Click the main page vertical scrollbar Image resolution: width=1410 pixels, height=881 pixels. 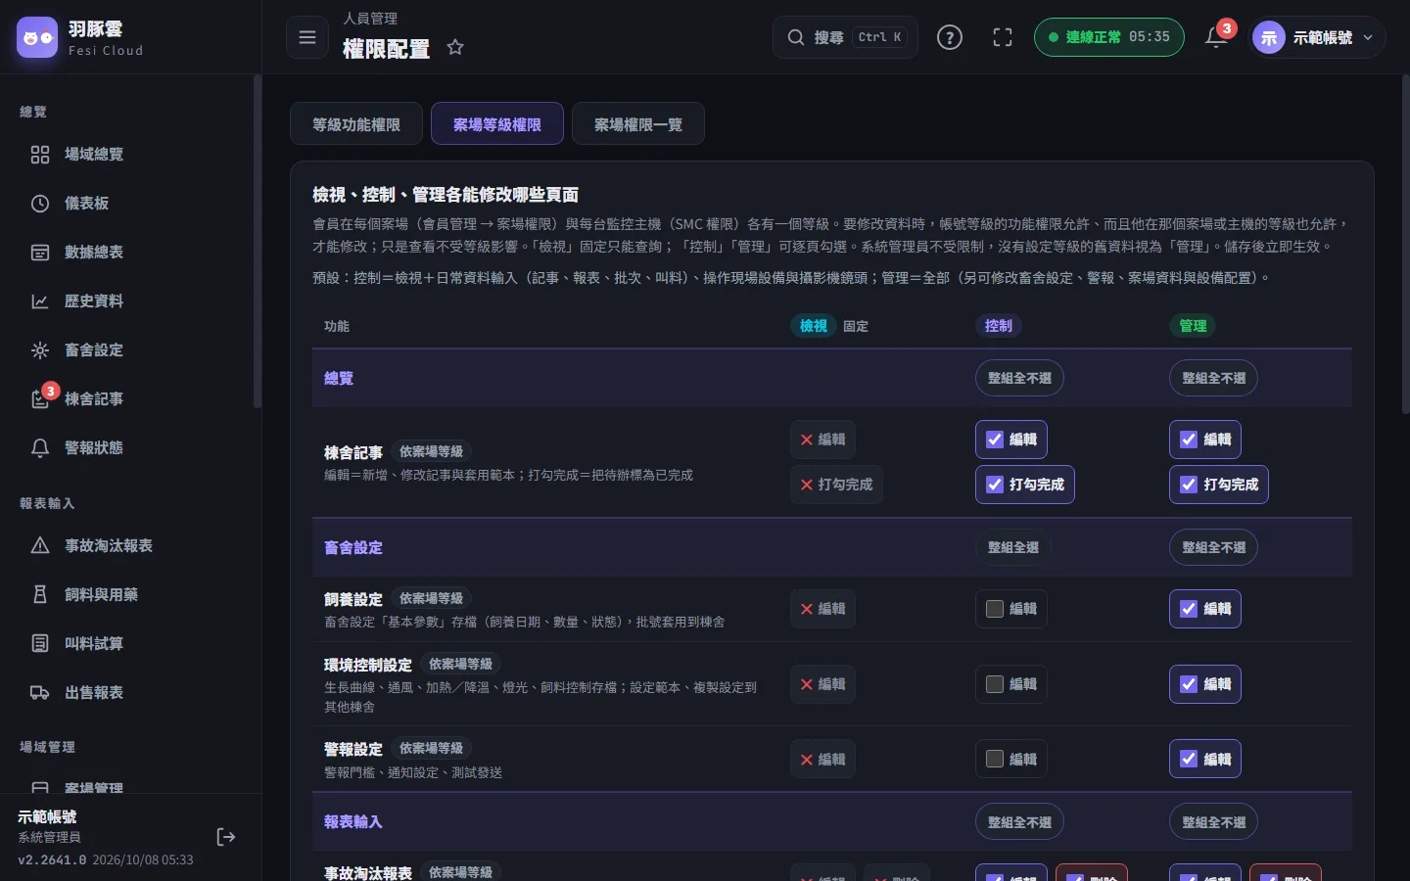click(x=1406, y=245)
